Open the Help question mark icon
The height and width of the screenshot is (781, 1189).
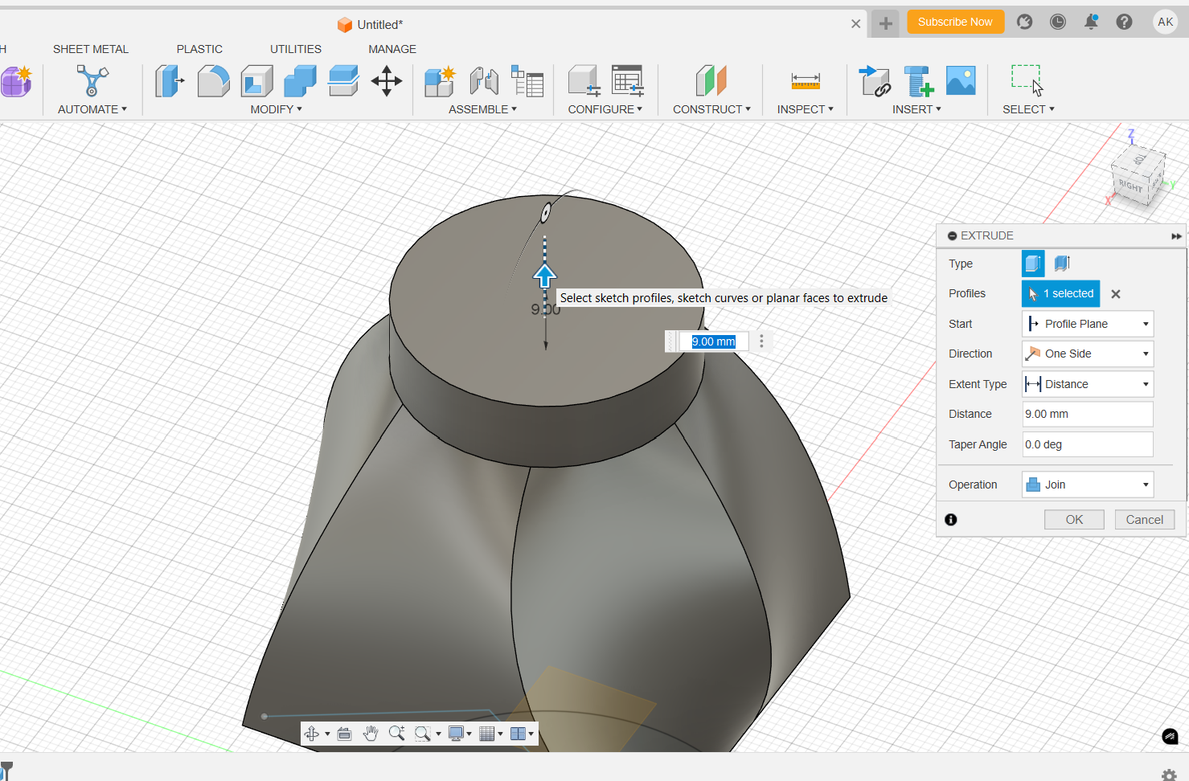point(1124,22)
